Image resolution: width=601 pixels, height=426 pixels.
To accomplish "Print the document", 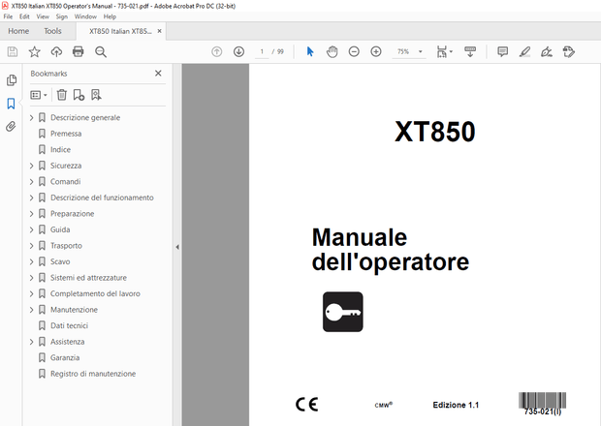I will [x=79, y=51].
